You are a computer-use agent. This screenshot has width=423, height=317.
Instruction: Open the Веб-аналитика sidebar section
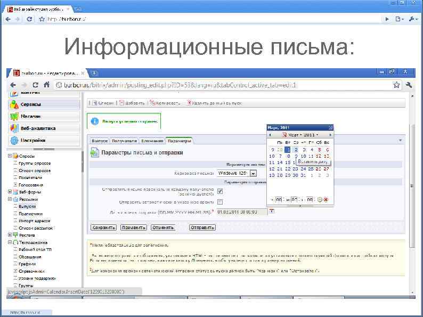point(44,128)
